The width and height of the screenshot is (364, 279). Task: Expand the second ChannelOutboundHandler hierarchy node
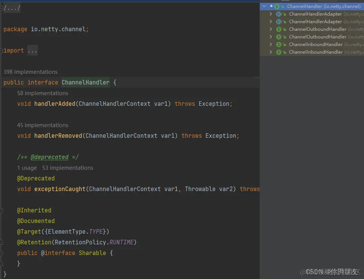(x=271, y=37)
